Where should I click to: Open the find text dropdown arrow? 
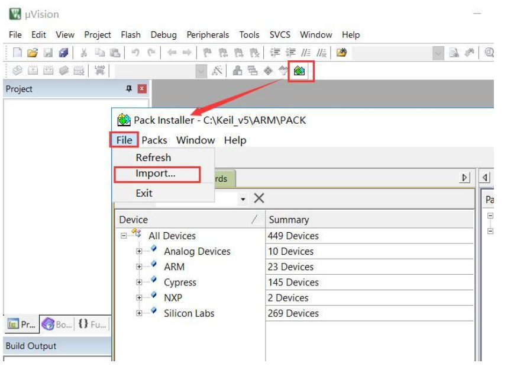pyautogui.click(x=438, y=53)
